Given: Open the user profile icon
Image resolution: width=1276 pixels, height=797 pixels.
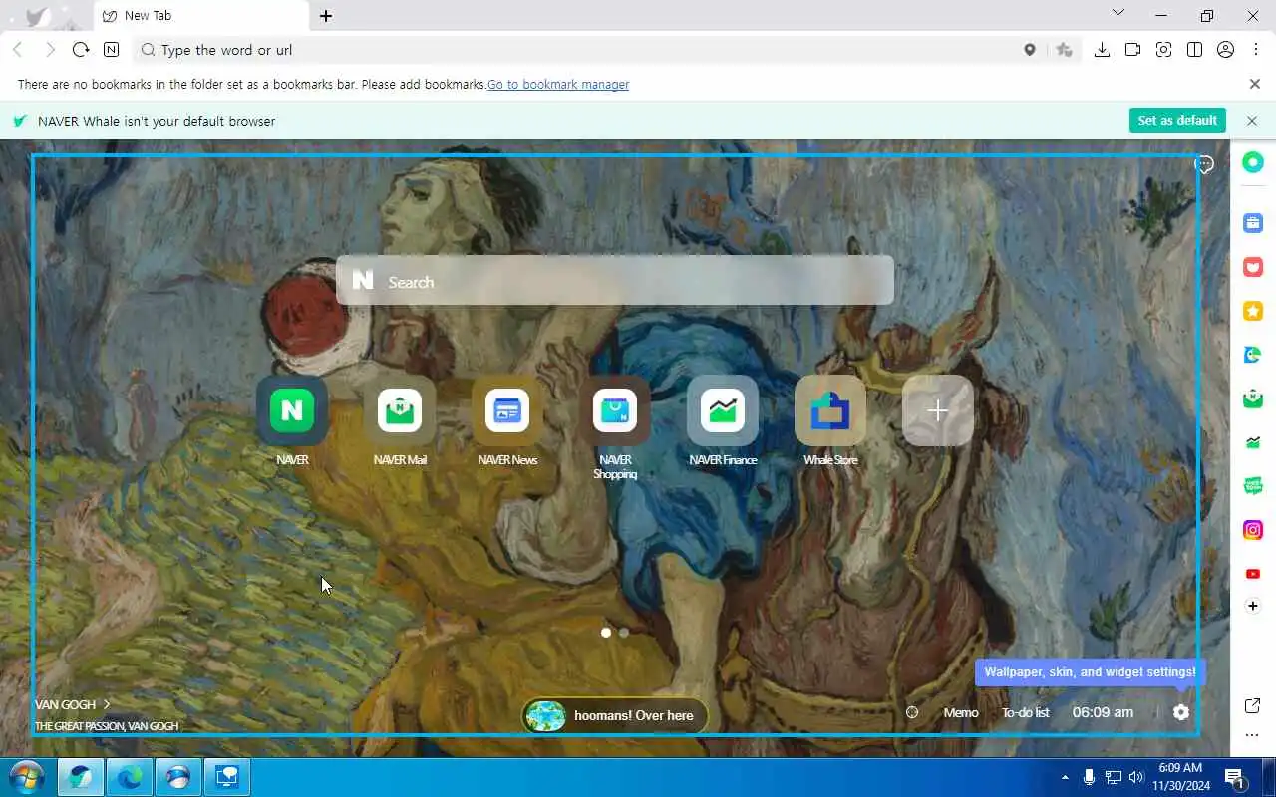Looking at the screenshot, I should pyautogui.click(x=1225, y=50).
